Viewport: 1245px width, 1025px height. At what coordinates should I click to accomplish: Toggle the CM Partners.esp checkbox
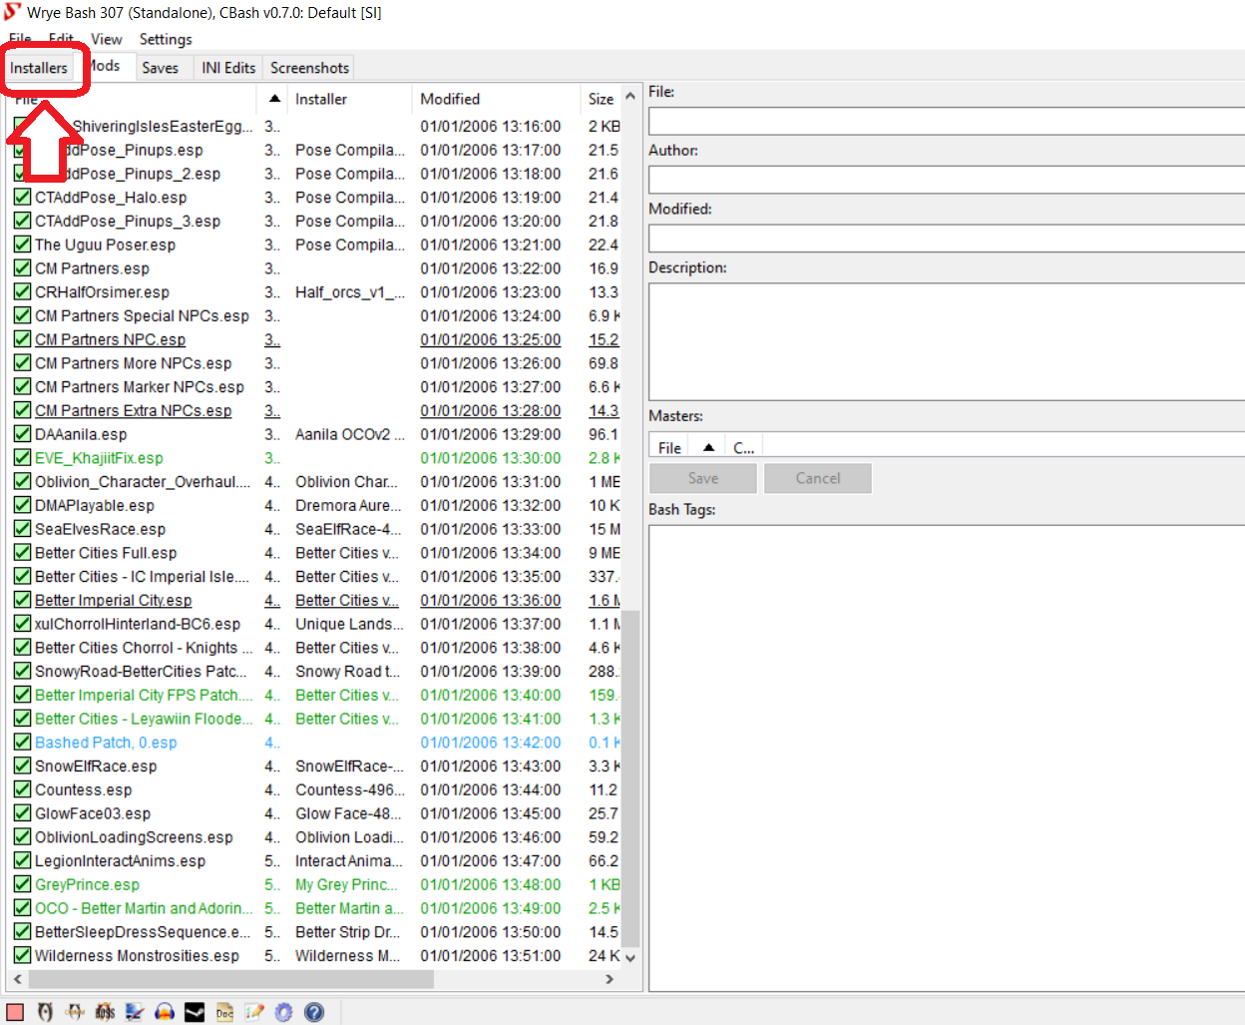click(x=22, y=268)
